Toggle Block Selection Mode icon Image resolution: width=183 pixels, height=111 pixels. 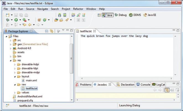(78, 20)
